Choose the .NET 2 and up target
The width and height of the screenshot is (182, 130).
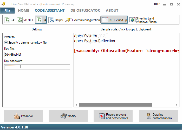tap(114, 20)
